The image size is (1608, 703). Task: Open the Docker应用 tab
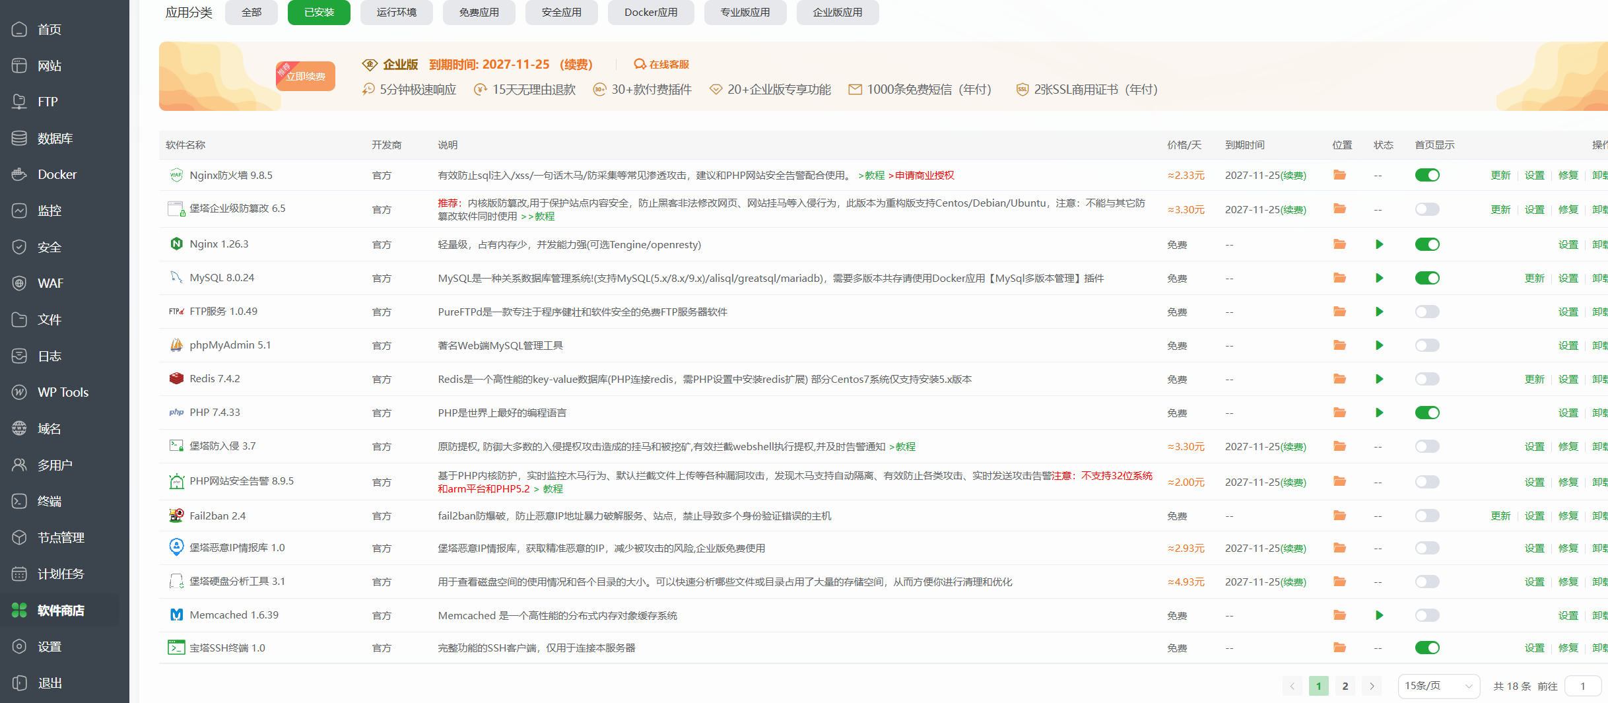[x=651, y=13]
